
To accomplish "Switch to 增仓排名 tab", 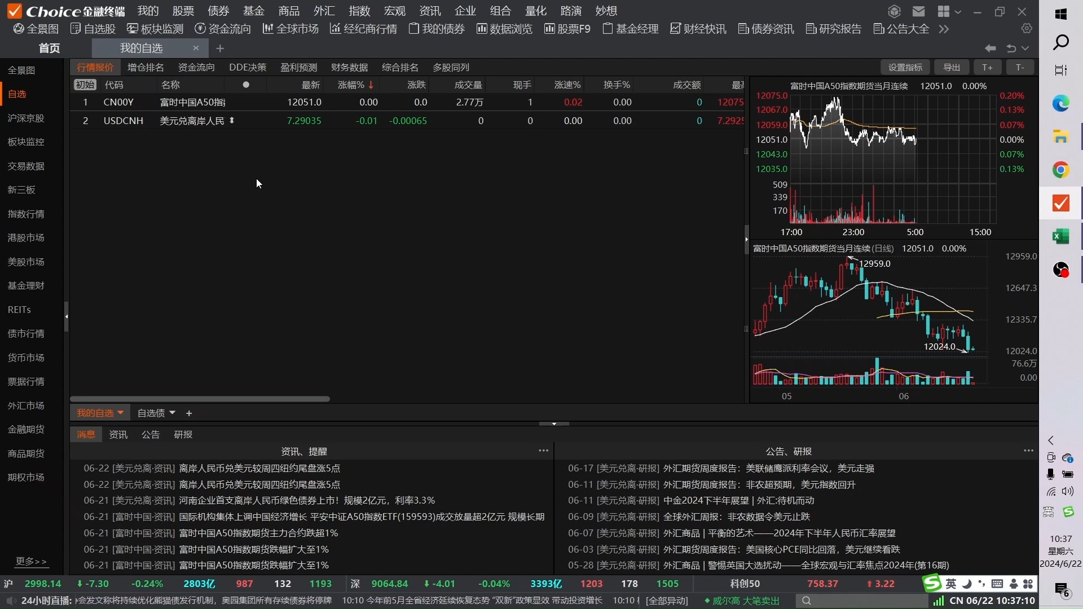I will tap(146, 68).
